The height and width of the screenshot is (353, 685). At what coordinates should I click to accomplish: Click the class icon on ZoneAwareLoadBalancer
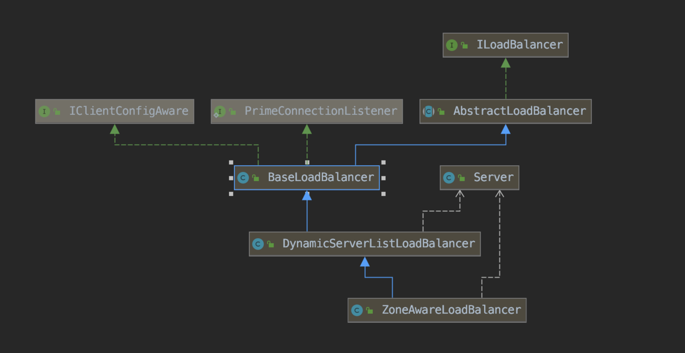coord(357,310)
